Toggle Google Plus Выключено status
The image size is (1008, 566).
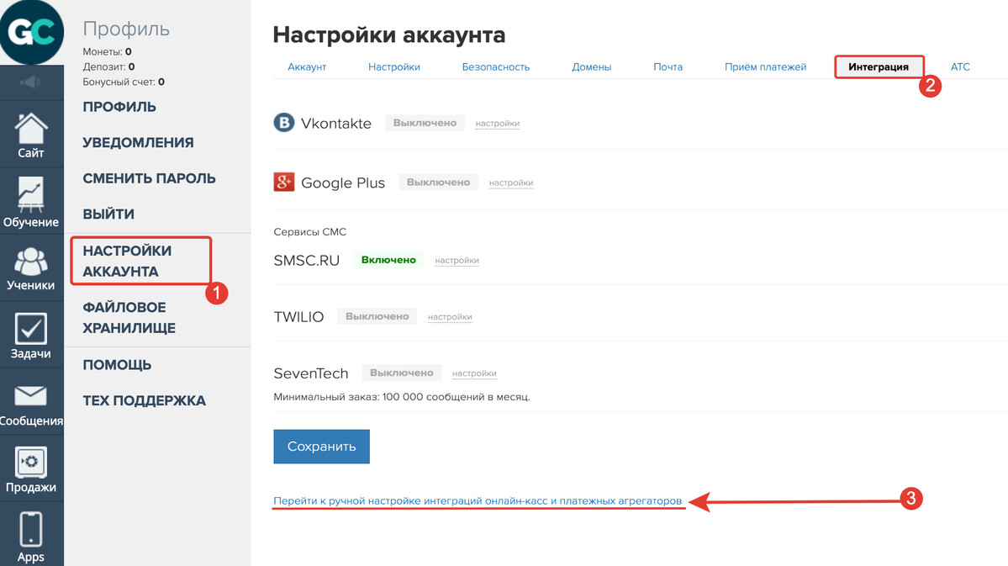coord(439,182)
